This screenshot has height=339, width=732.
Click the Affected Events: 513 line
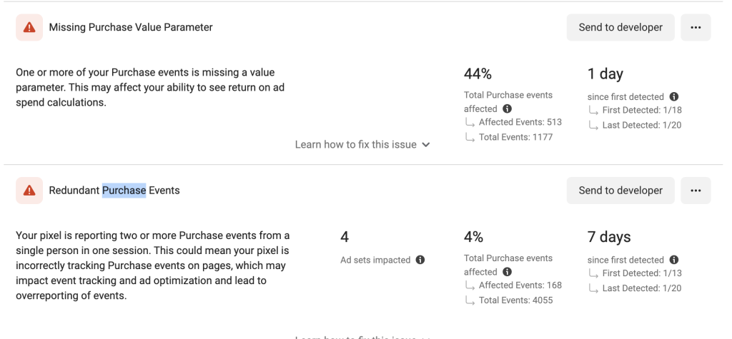(520, 122)
